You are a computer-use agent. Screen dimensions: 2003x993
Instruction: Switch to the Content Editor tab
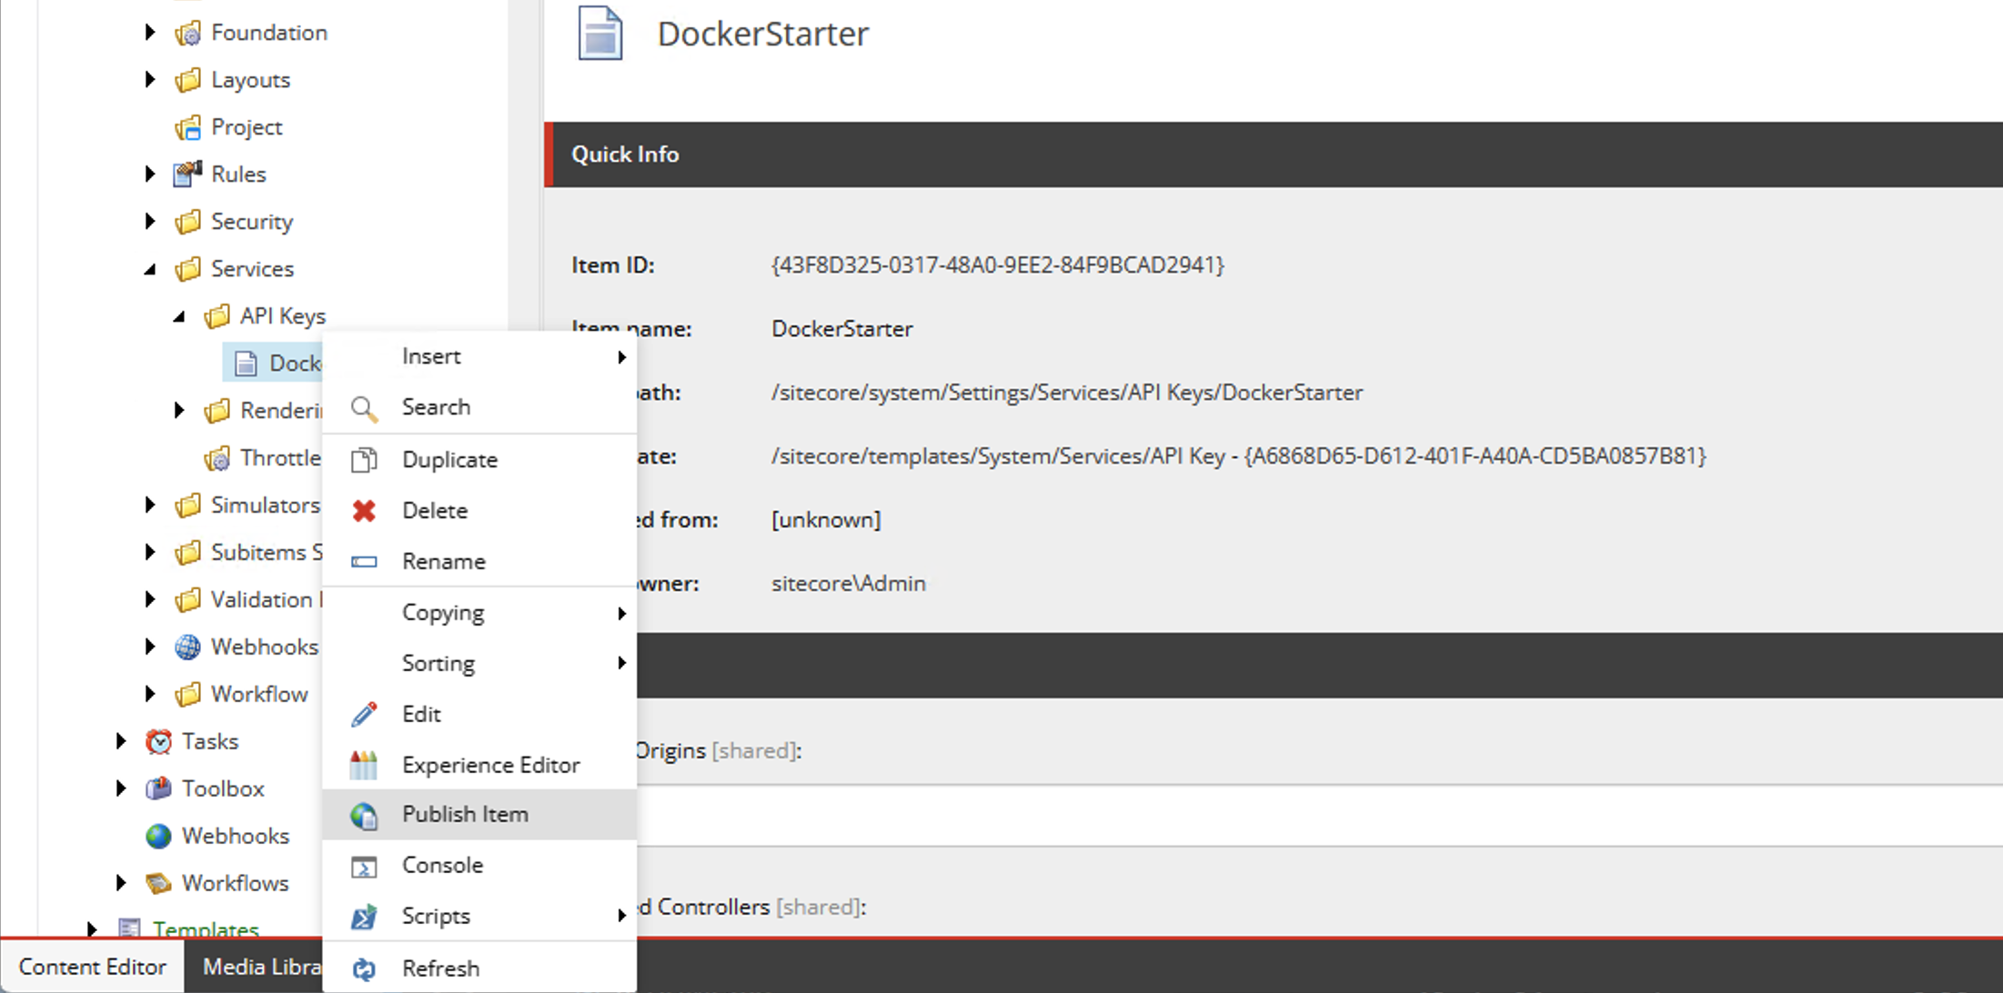tap(92, 967)
